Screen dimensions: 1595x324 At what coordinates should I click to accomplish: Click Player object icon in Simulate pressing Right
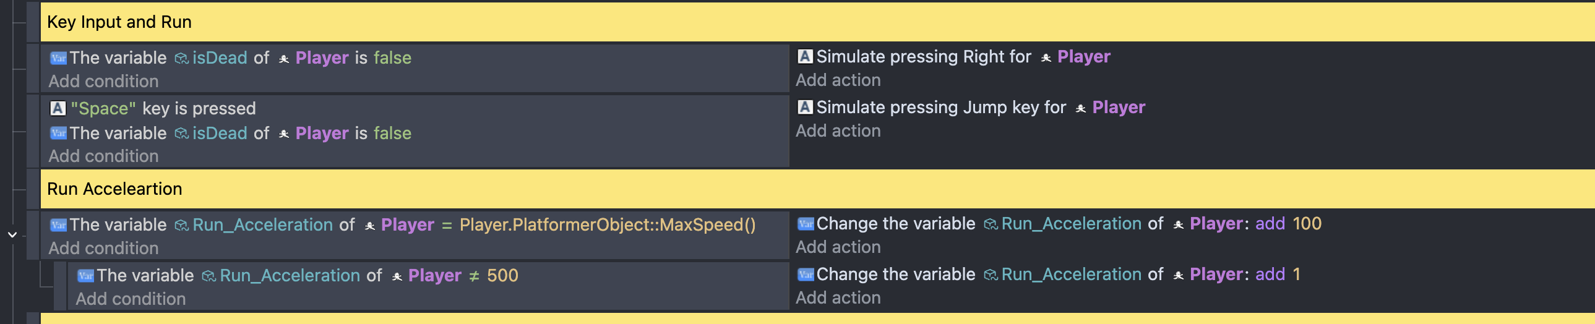(x=1046, y=58)
